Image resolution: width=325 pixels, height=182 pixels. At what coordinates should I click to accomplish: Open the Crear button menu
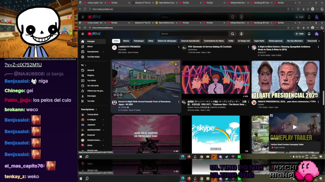pos(300,34)
